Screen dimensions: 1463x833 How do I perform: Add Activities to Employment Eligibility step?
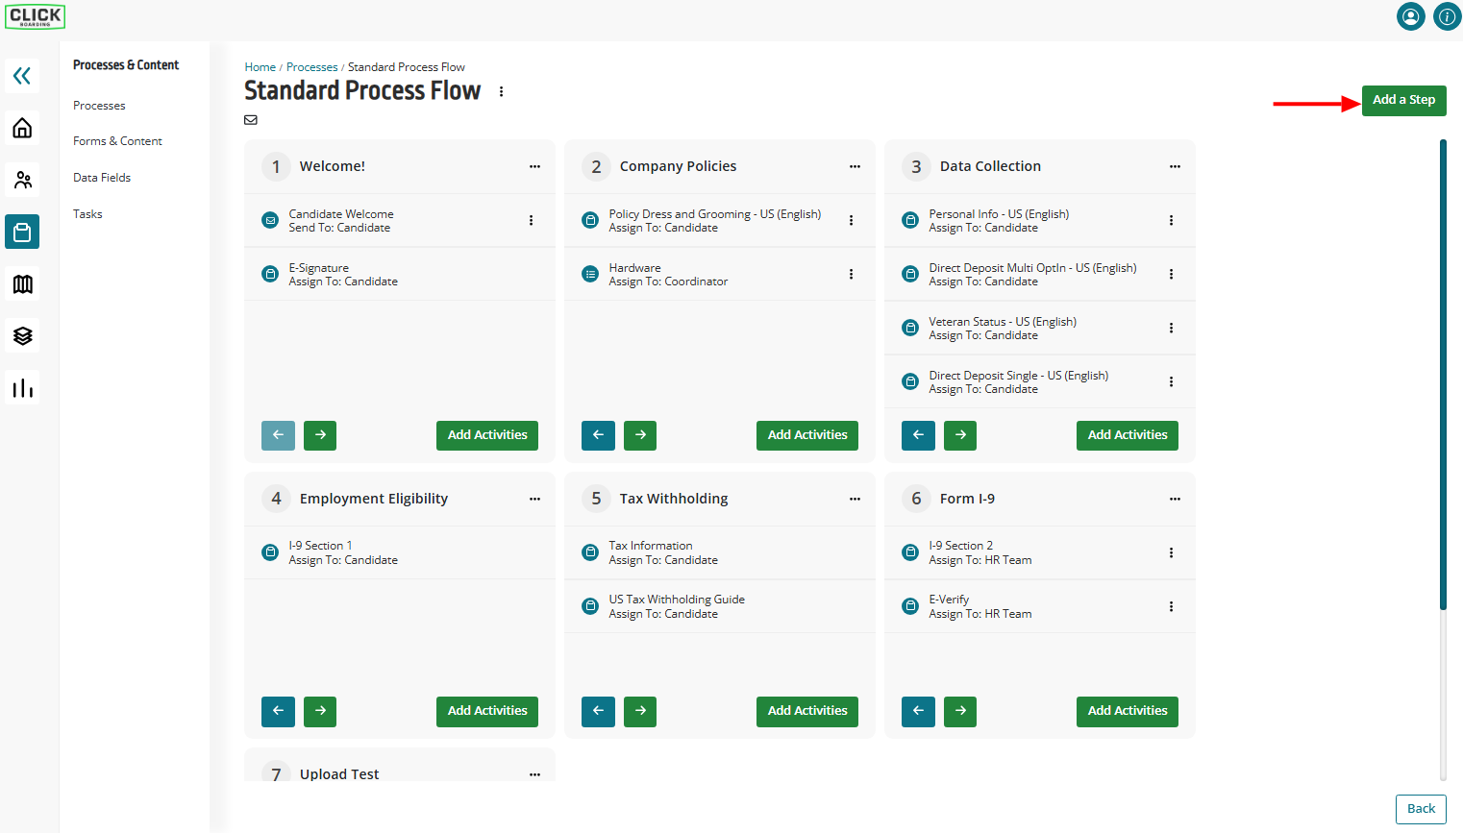487,711
